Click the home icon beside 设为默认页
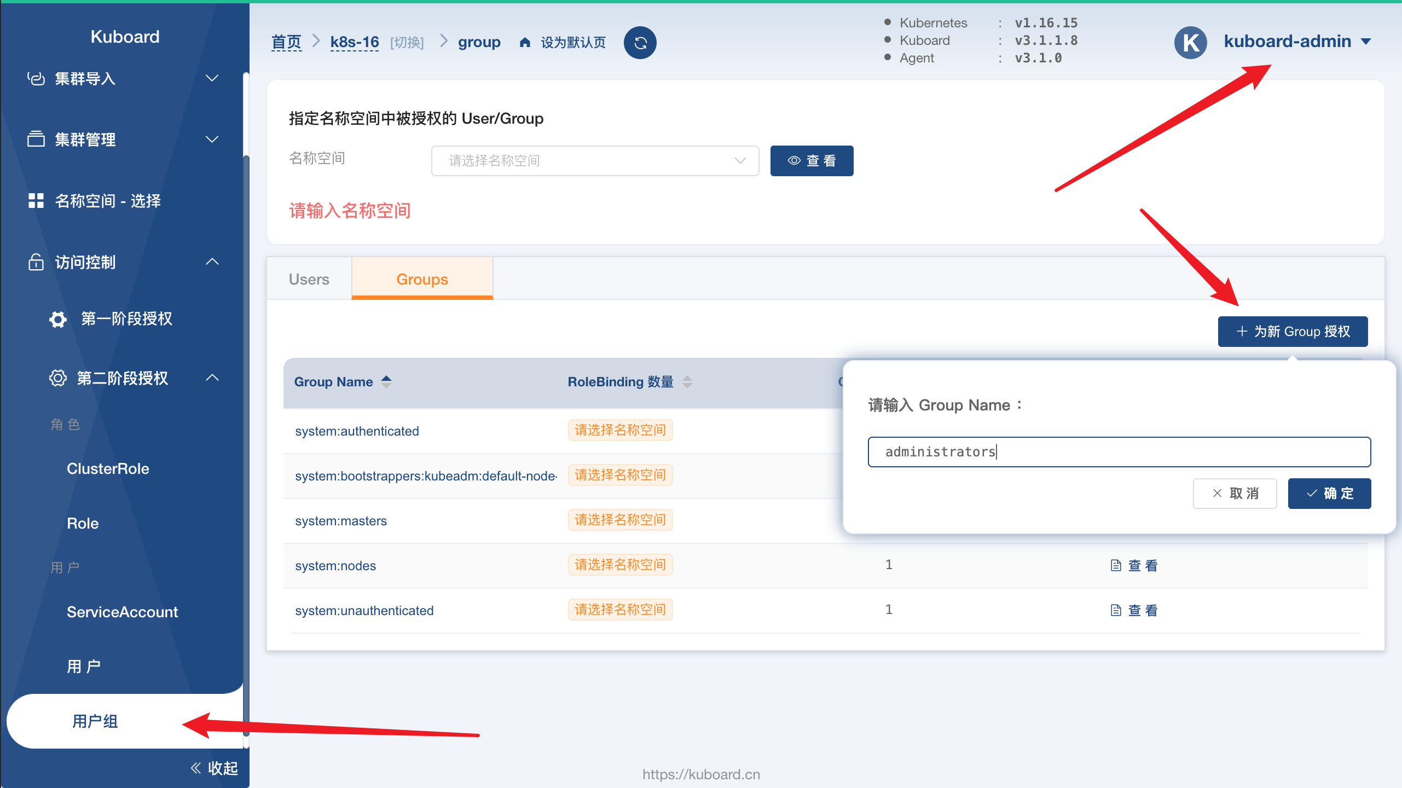The width and height of the screenshot is (1402, 788). (525, 43)
